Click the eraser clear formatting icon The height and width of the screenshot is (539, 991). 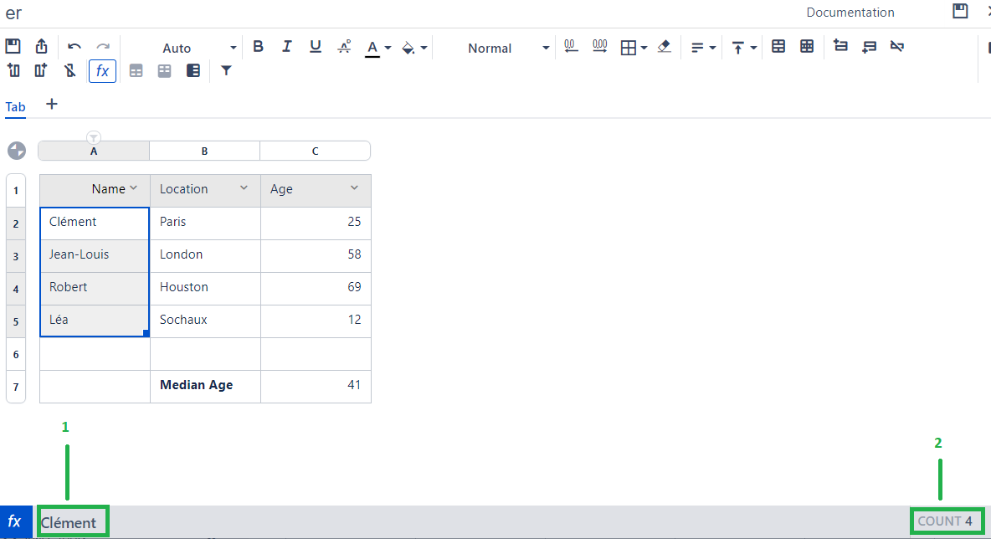pos(665,47)
